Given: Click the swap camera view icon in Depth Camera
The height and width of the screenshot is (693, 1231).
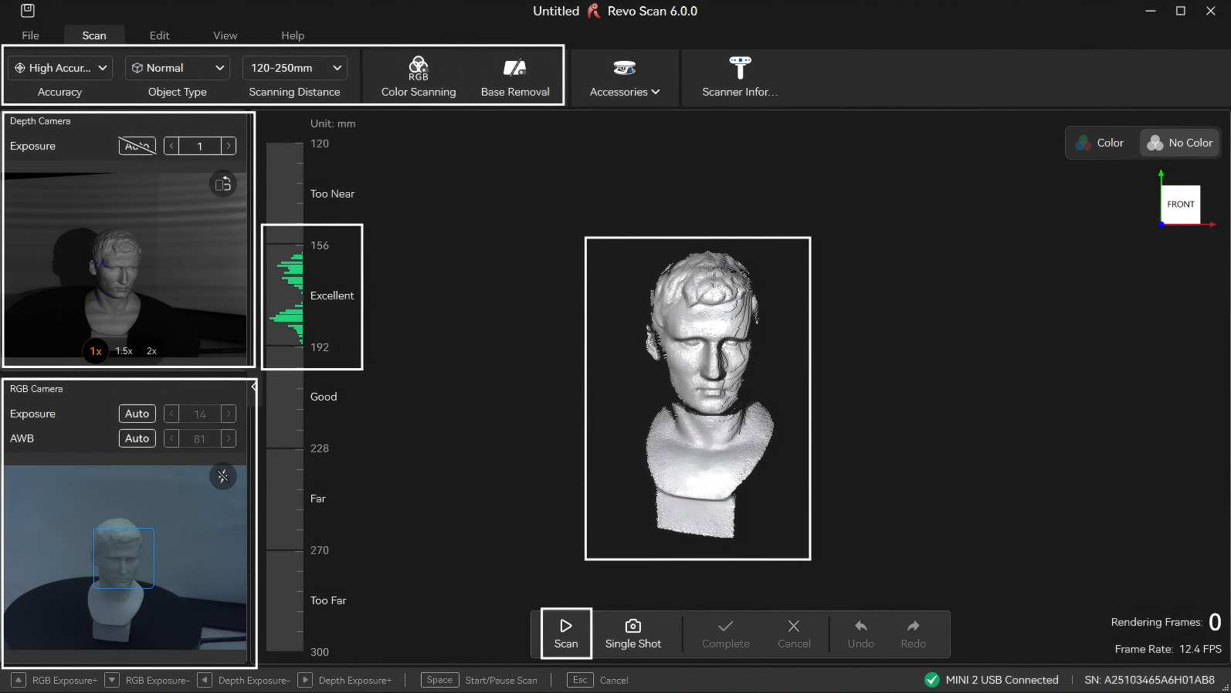Looking at the screenshot, I should [x=223, y=184].
